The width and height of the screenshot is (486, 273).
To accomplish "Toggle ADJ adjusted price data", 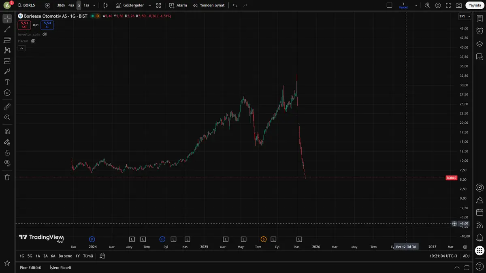I will click(x=466, y=256).
